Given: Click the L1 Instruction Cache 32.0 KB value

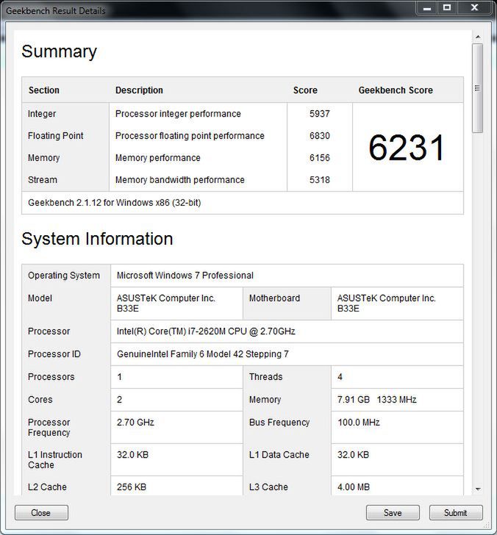Looking at the screenshot, I should click(x=133, y=455).
